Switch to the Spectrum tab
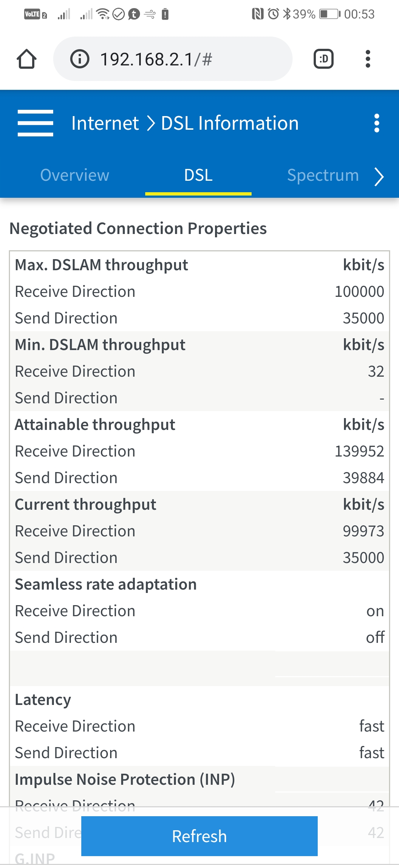399x865 pixels. click(323, 175)
